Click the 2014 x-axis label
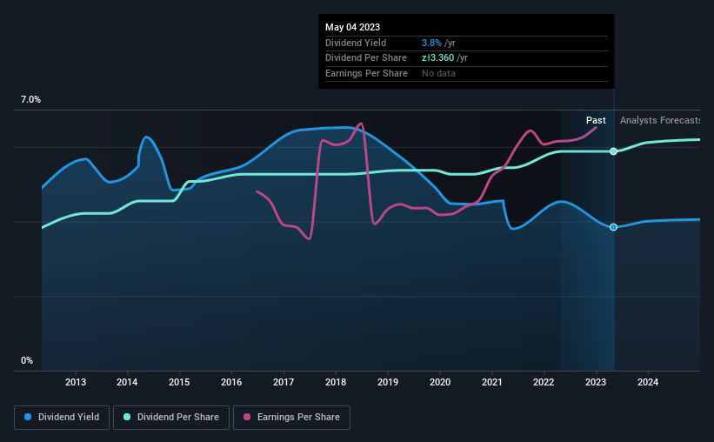The image size is (714, 442). tap(127, 382)
